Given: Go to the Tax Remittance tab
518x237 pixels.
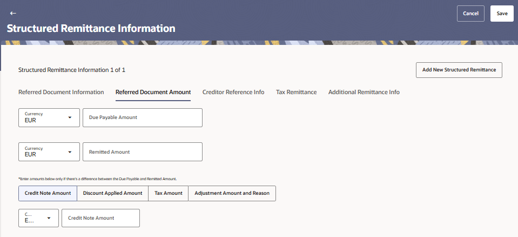Looking at the screenshot, I should 296,92.
